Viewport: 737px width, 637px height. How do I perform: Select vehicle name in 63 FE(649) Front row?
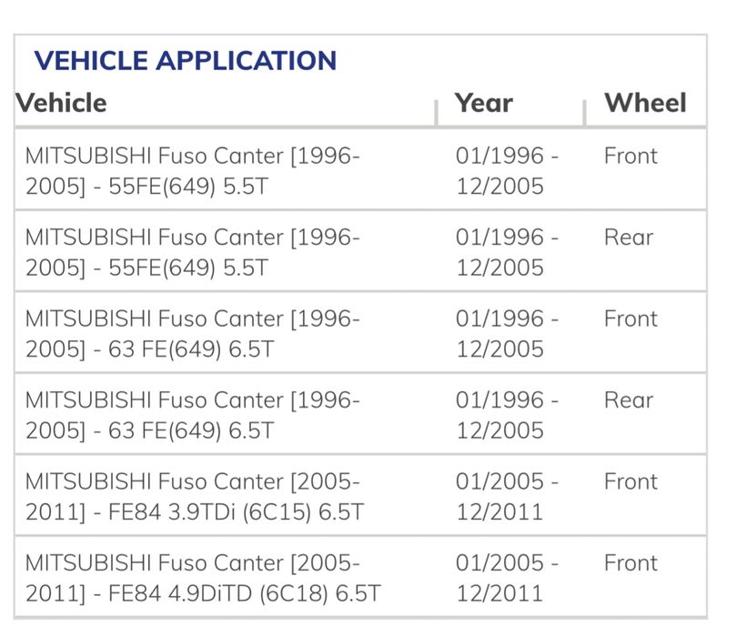tap(193, 334)
